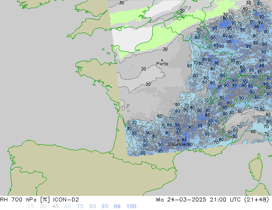Click legend value 30 in the colour scale
This screenshot has height=210, width=272.
(x=43, y=207)
